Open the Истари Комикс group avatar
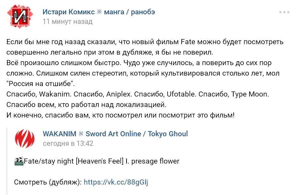Image resolution: width=298 pixels, height=195 pixels. (x=20, y=17)
